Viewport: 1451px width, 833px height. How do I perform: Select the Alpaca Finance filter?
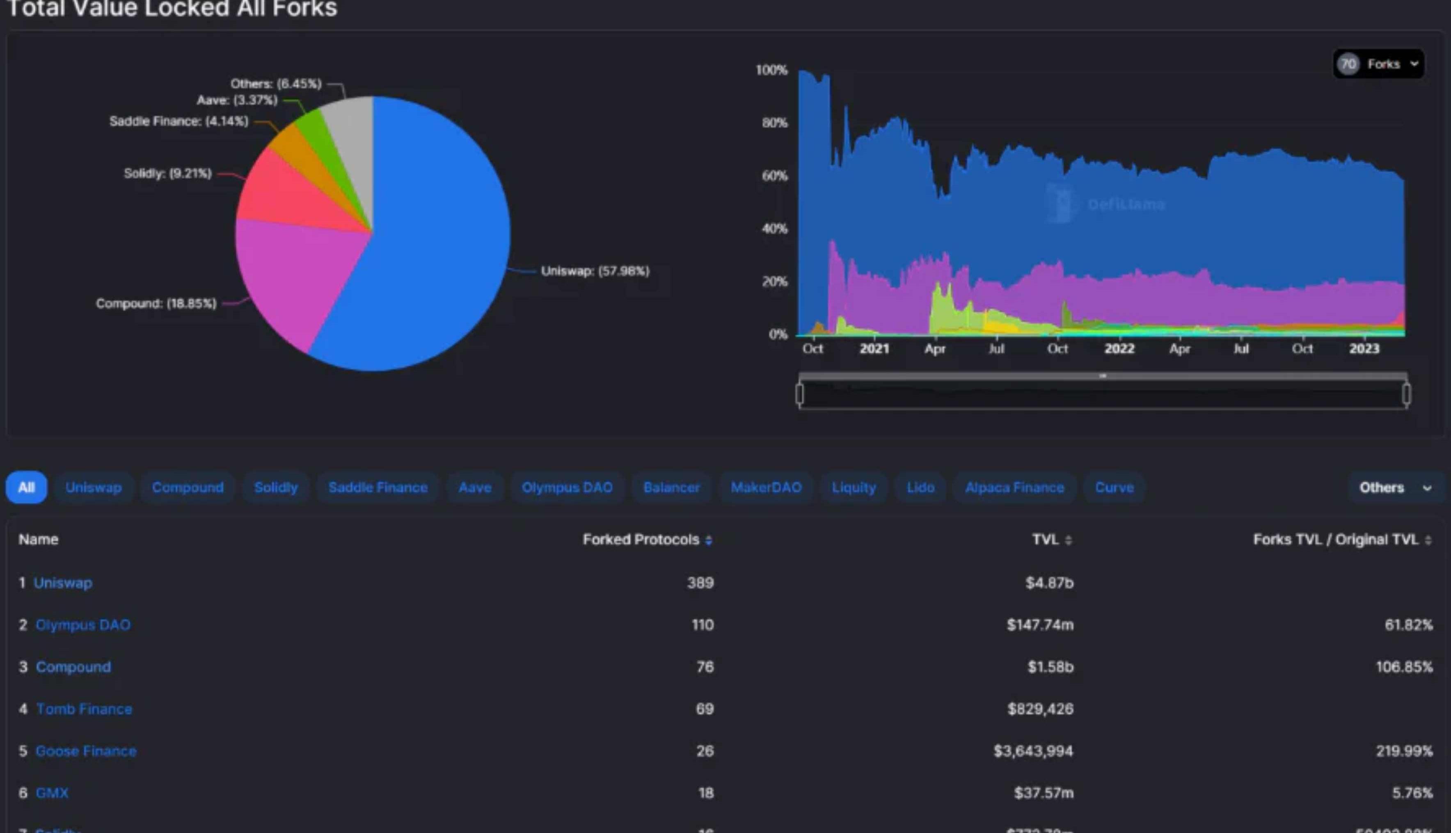[1014, 487]
